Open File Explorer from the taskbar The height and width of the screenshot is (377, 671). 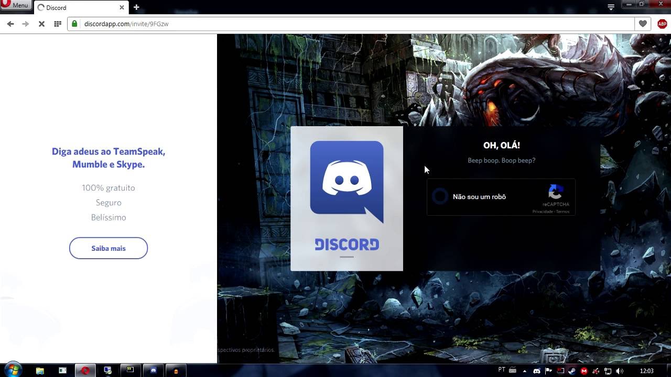[40, 371]
